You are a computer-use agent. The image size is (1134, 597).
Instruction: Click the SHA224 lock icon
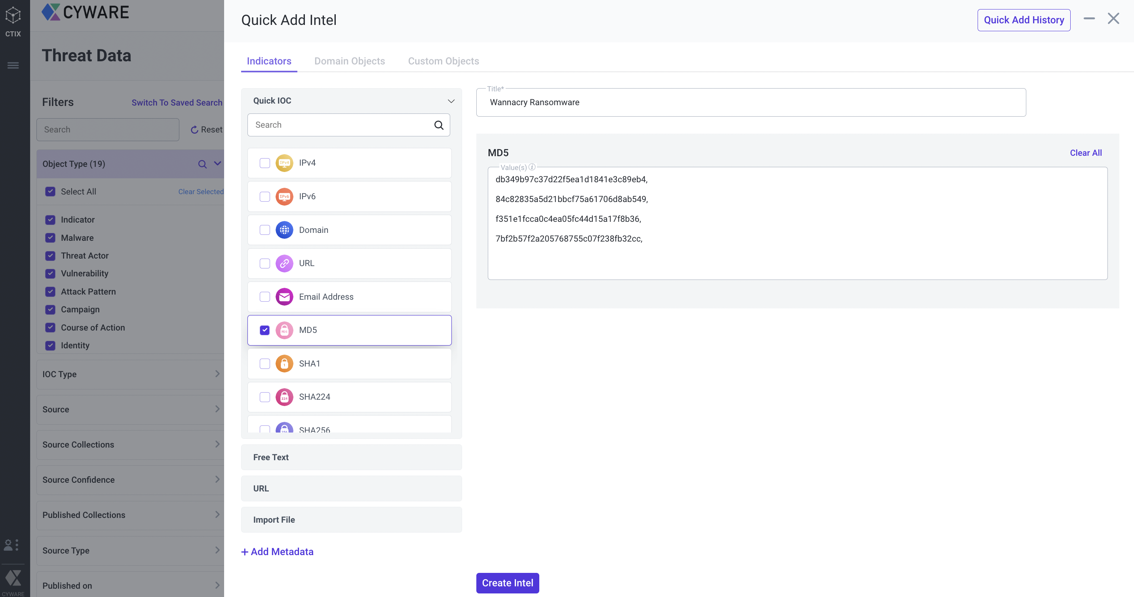pos(284,397)
